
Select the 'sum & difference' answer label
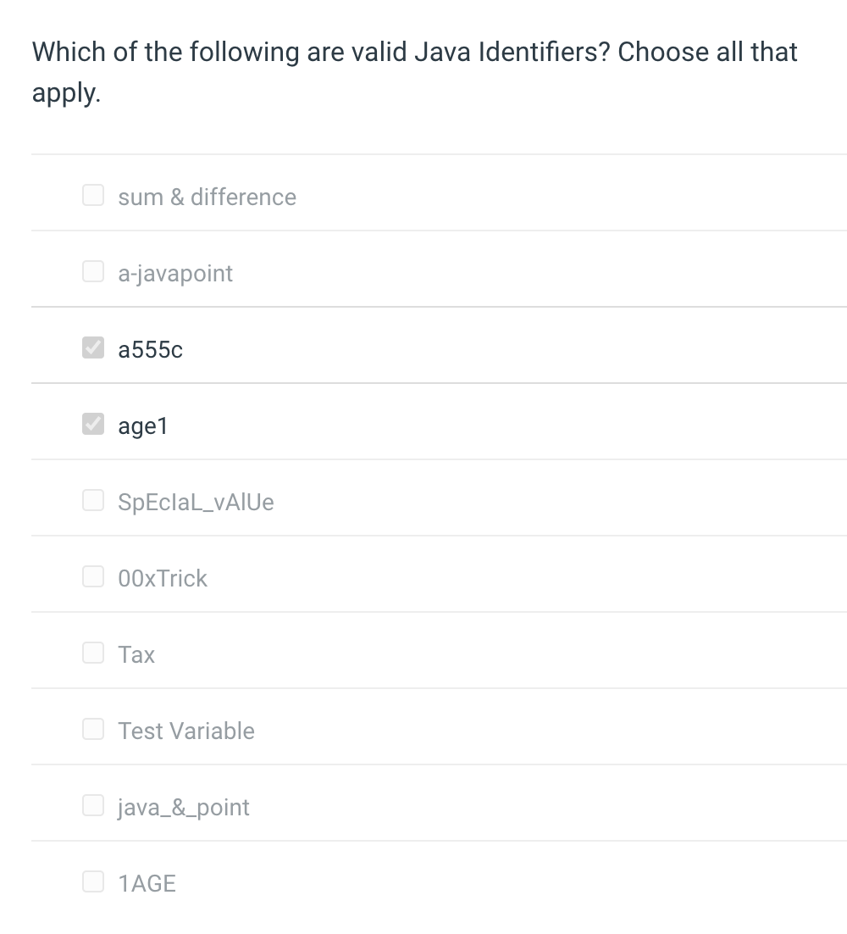[208, 197]
